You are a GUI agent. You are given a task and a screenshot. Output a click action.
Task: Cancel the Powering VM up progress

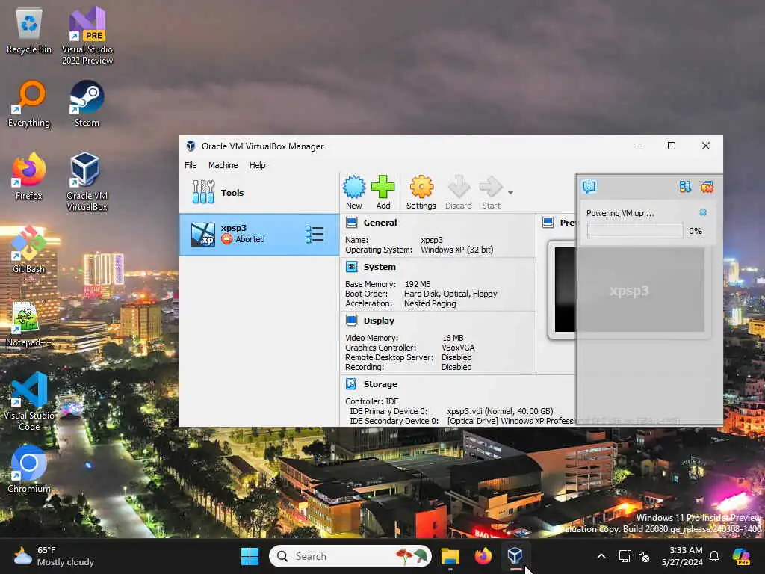[x=703, y=212]
